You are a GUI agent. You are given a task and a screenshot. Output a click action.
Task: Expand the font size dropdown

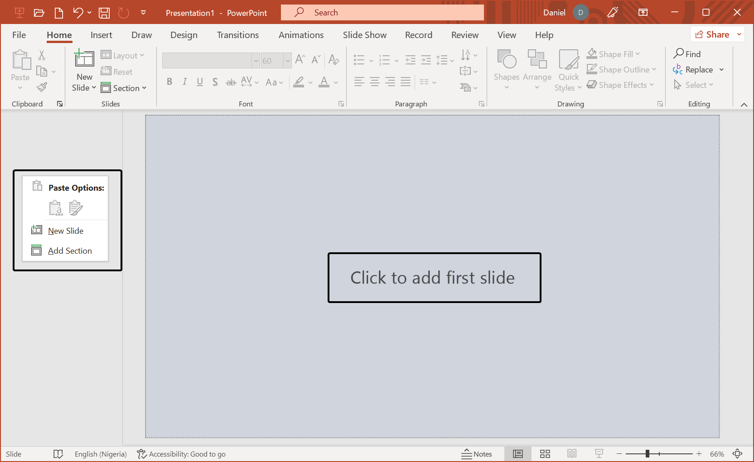click(x=288, y=60)
